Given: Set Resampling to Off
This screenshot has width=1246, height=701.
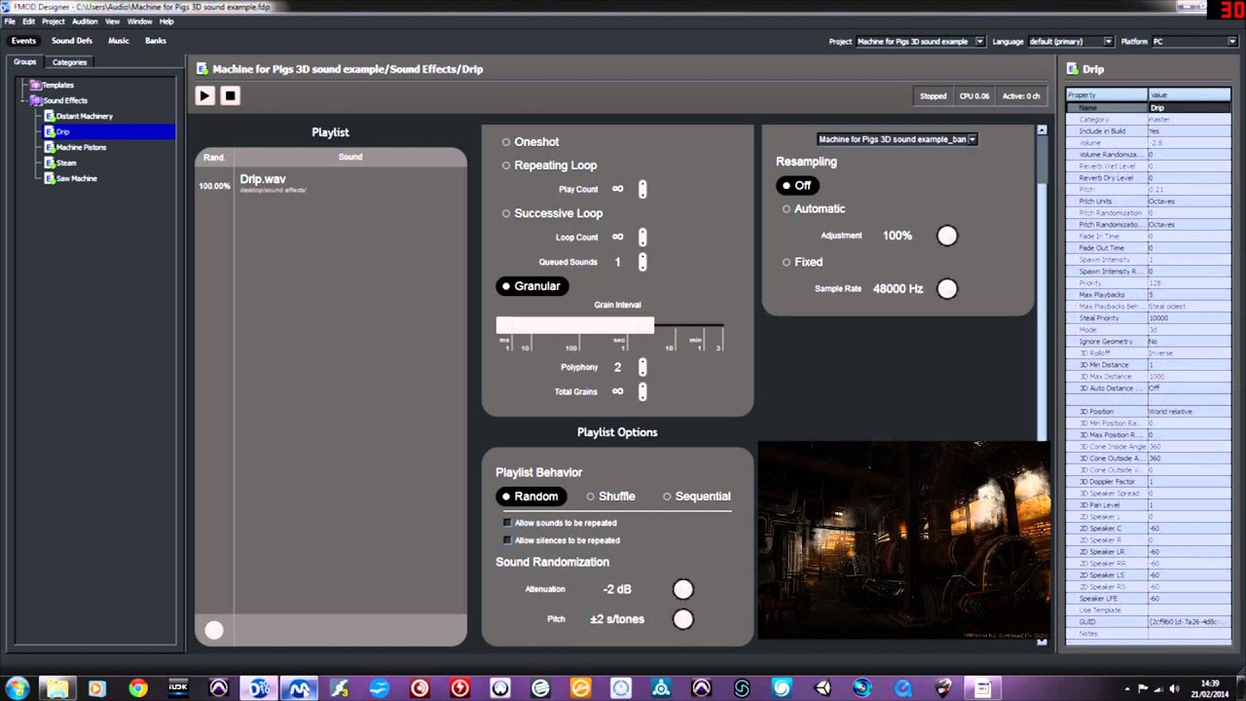Looking at the screenshot, I should coord(797,185).
